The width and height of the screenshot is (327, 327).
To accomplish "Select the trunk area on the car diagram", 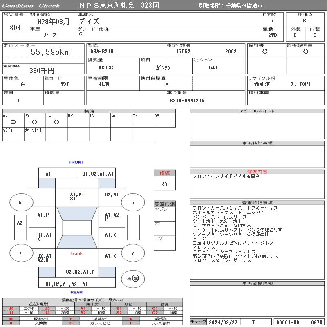I will pos(76,253).
